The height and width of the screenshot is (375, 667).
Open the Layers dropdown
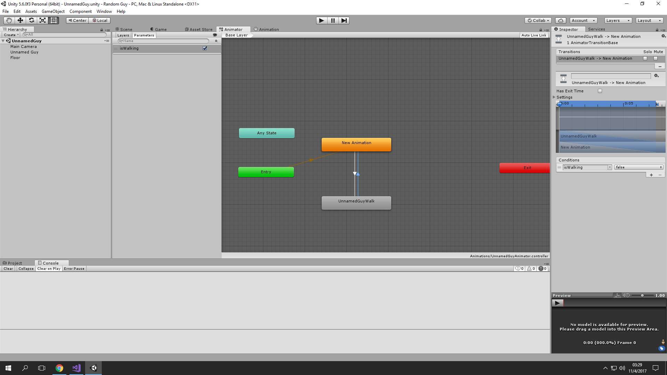[618, 20]
